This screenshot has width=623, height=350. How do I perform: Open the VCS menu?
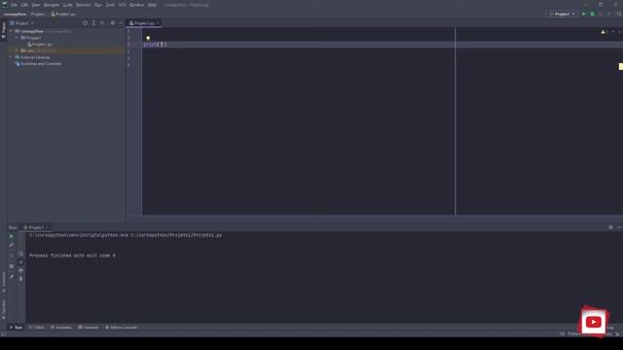click(123, 5)
